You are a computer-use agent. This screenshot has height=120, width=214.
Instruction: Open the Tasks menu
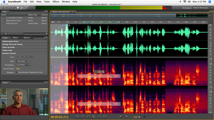coord(47,2)
